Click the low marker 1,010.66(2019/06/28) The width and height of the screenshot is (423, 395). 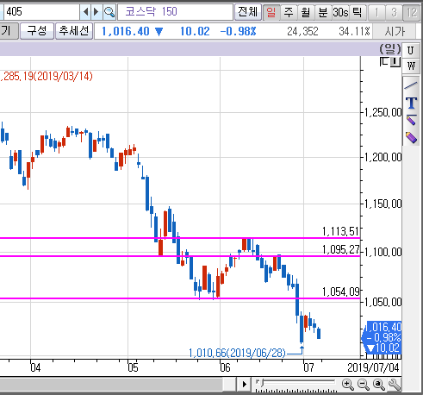[x=237, y=353]
